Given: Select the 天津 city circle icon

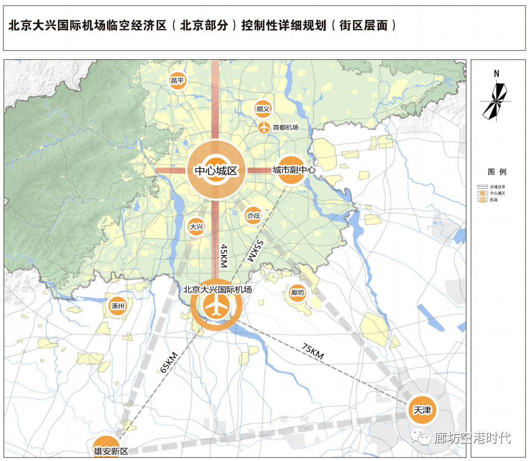Looking at the screenshot, I should click(422, 409).
